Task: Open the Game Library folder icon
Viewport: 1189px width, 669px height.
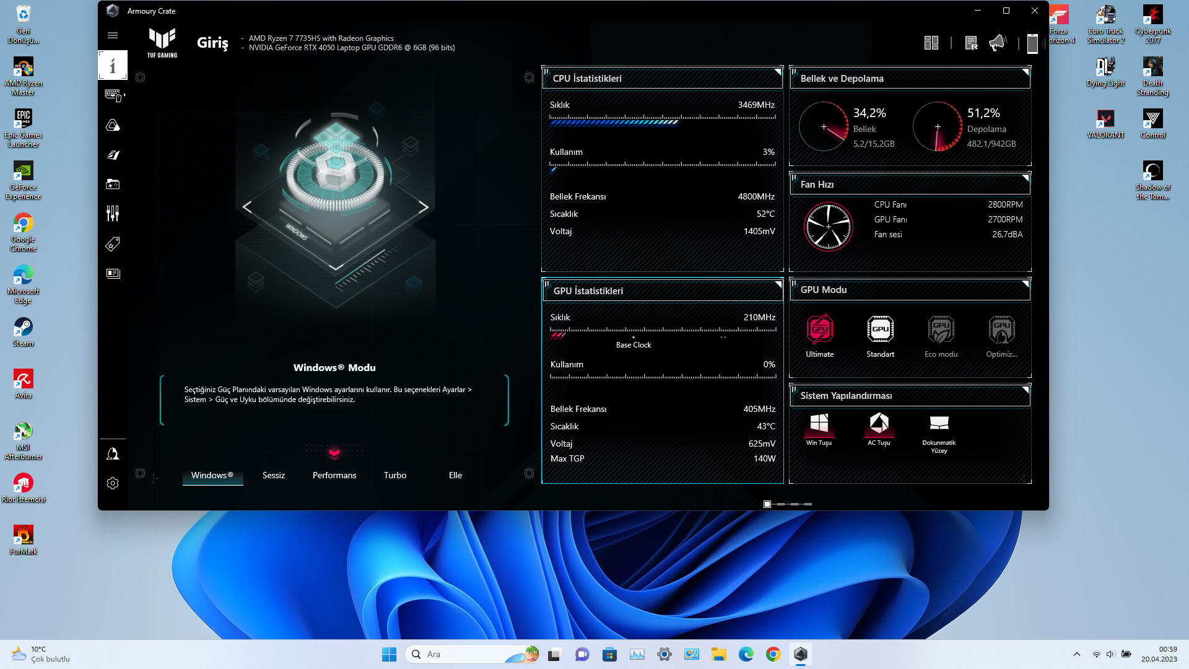Action: coord(113,184)
